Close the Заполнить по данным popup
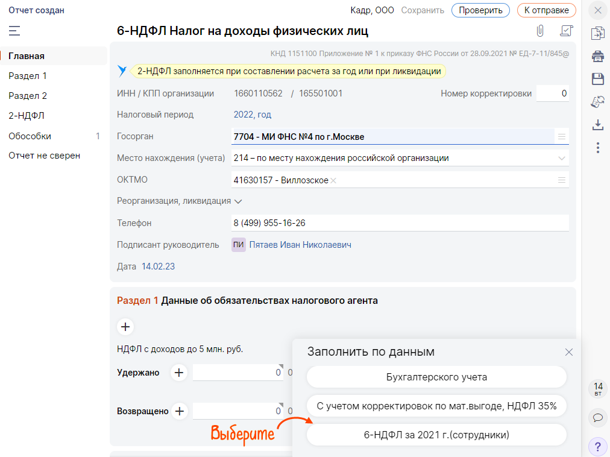 pos(568,352)
